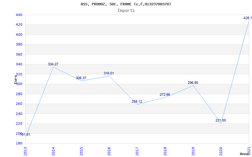252x157 pixels.
Task: Click the 272.66 data label
Action: coord(165,95)
